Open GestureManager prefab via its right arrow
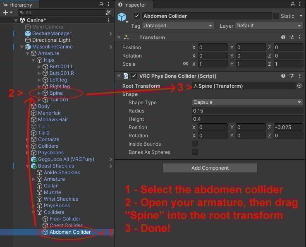The image size is (306, 247). tap(111, 34)
